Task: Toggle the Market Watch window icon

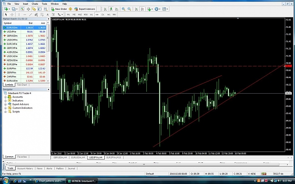Action: click(x=22, y=9)
